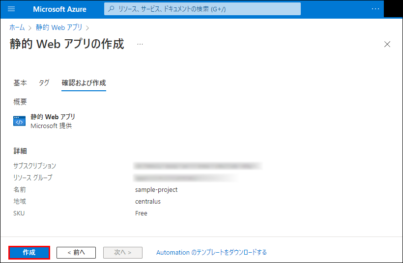Click the page title 静的 Web アプリの作成

pos(67,44)
